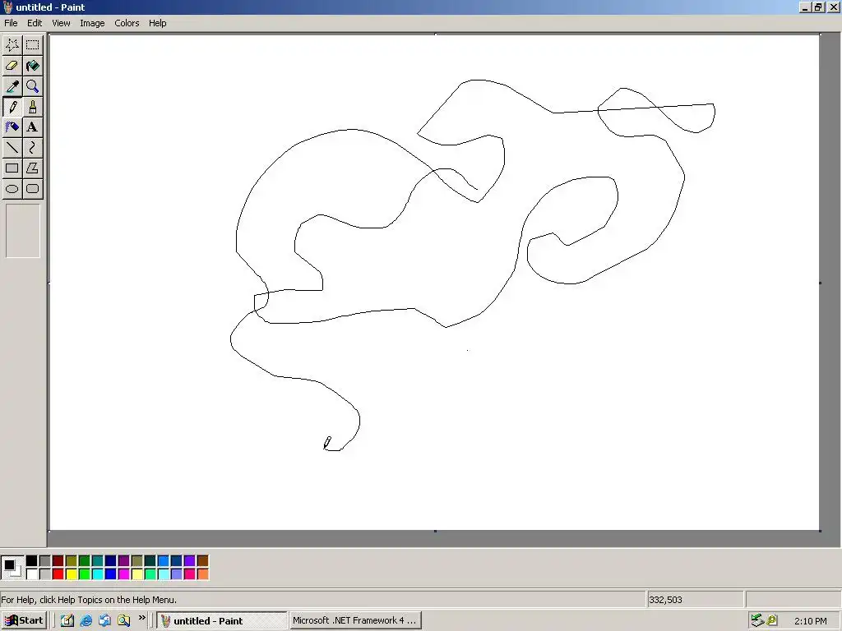Image resolution: width=842 pixels, height=631 pixels.
Task: Select the dark purple swatch
Action: 124,561
